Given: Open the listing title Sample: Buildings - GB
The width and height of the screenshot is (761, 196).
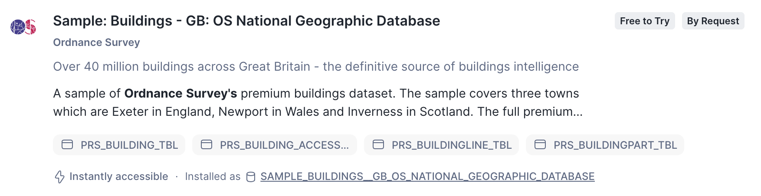Looking at the screenshot, I should [246, 21].
